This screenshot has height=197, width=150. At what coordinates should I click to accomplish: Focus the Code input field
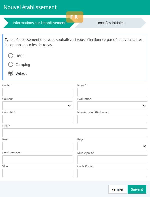pos(37,92)
